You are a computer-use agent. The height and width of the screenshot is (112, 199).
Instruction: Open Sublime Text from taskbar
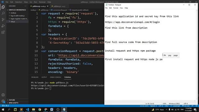tap(21, 110)
